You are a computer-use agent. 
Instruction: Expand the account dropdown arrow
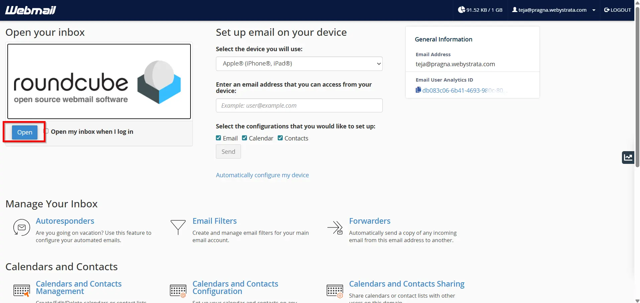click(594, 10)
